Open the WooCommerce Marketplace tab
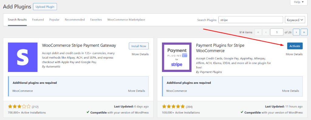This screenshot has height=120, width=311. tap(126, 20)
